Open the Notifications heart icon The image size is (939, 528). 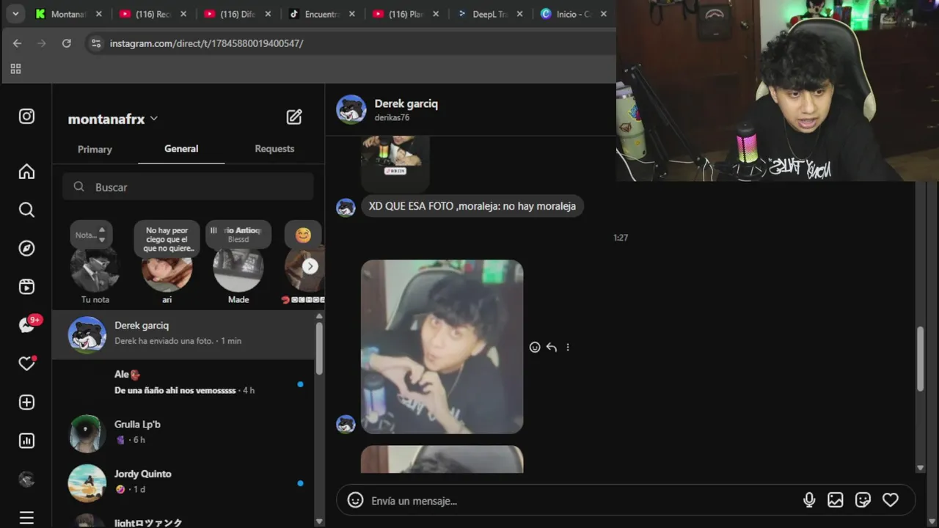coord(26,364)
